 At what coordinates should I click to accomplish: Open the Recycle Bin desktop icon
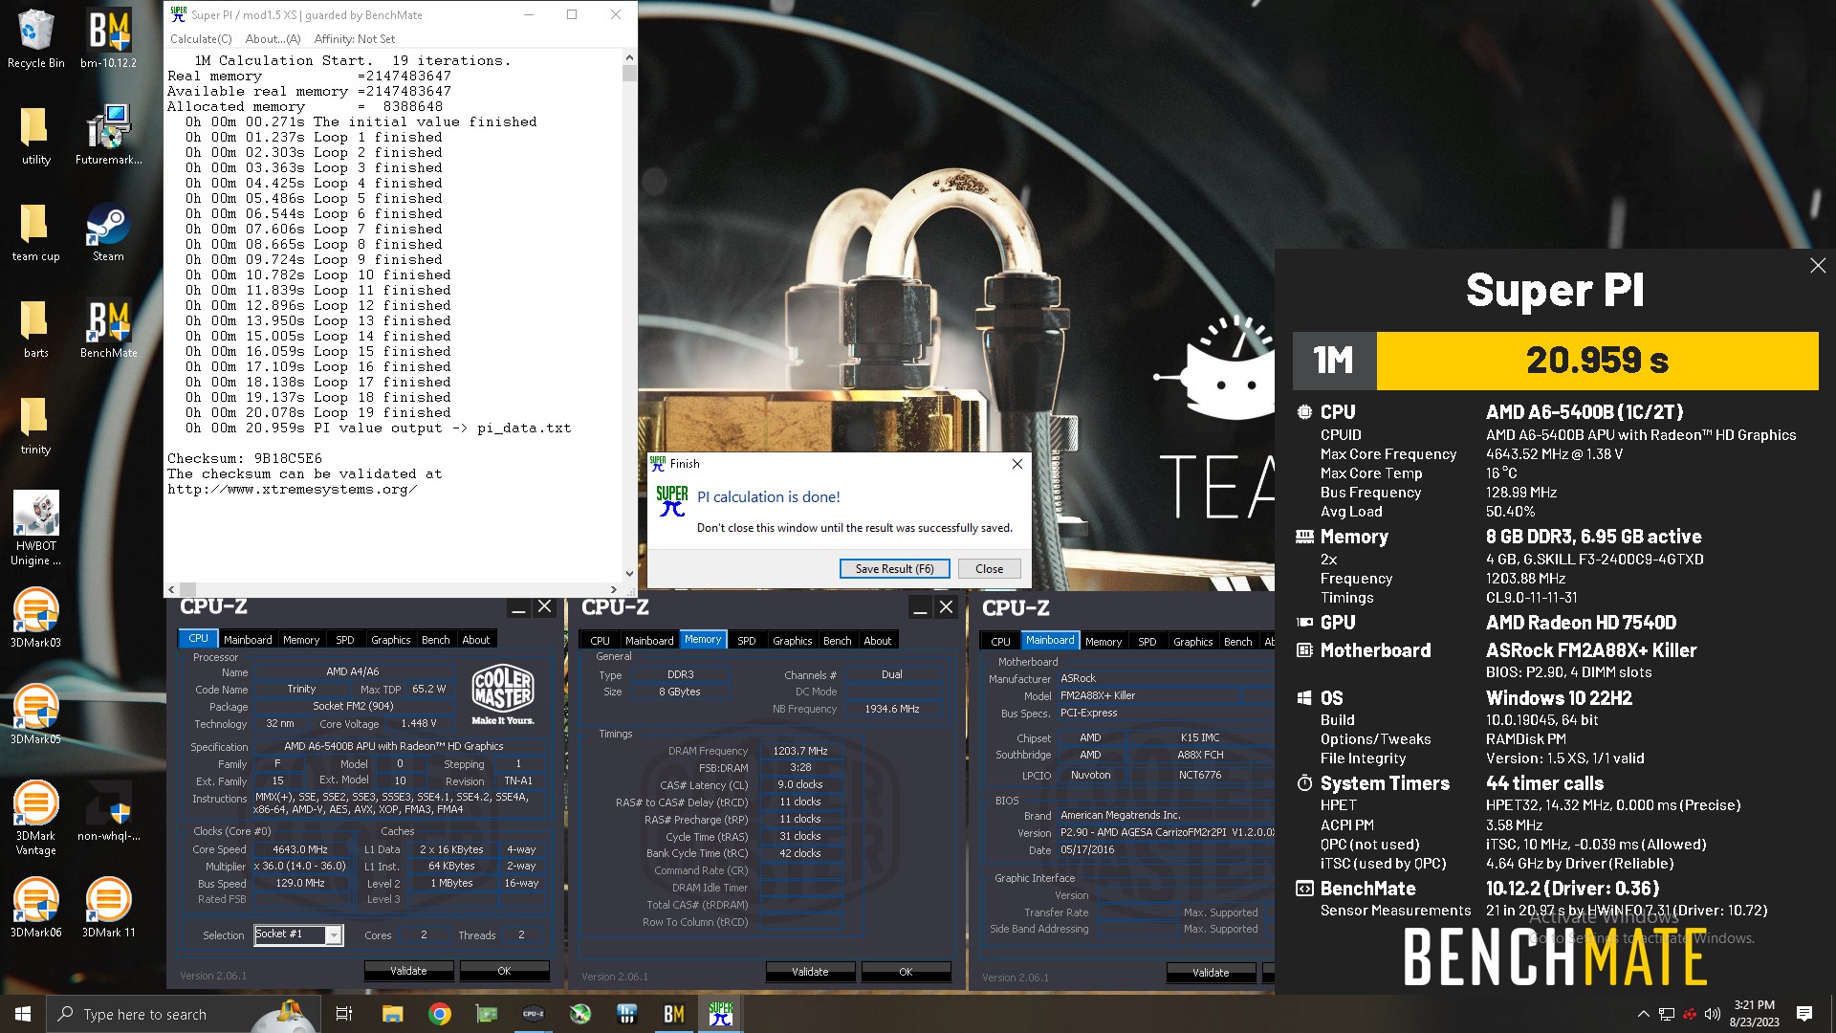35,38
